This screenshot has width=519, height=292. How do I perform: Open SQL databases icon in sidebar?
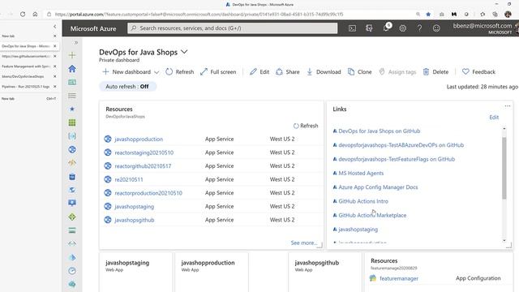coord(72,177)
